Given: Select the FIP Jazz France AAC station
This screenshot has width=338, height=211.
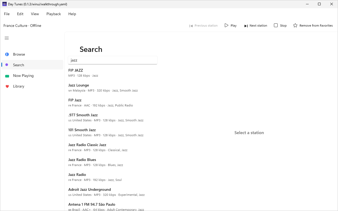Looking at the screenshot, I should (x=113, y=102).
